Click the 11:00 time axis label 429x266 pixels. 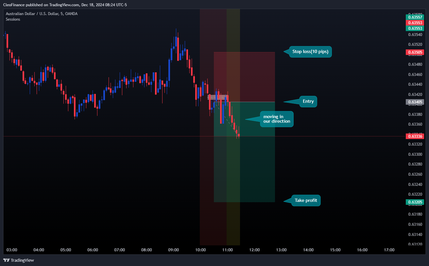tap(227, 250)
